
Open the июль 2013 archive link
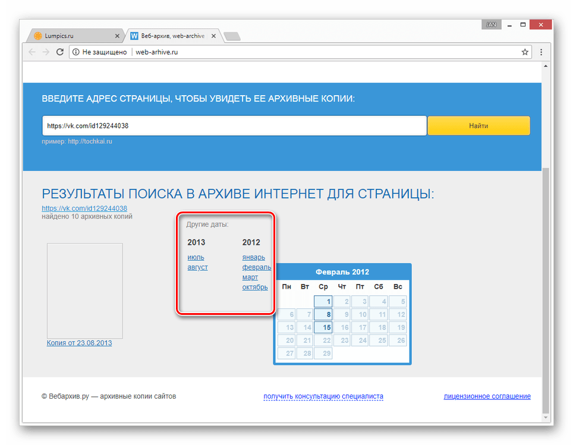(196, 258)
